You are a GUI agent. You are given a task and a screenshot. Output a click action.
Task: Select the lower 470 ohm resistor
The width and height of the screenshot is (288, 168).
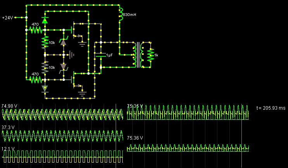click(x=35, y=80)
